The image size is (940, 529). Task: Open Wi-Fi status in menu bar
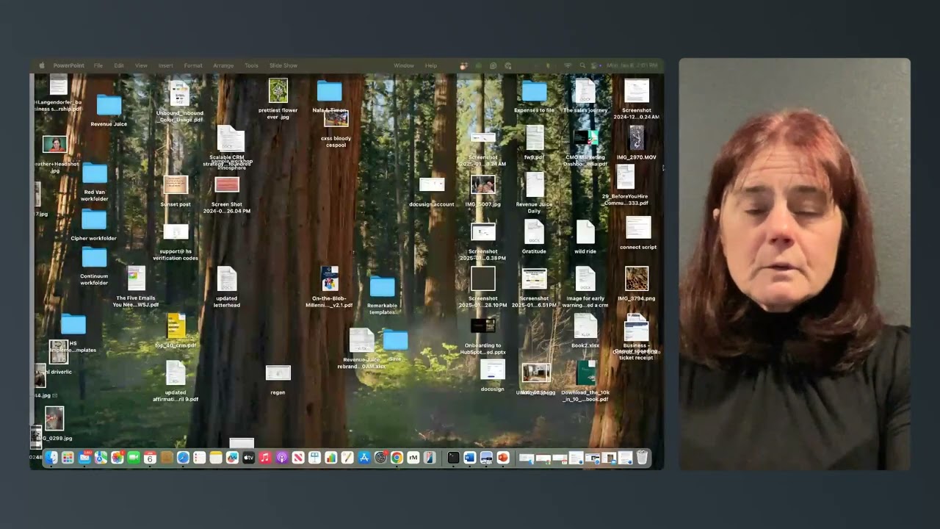(568, 66)
